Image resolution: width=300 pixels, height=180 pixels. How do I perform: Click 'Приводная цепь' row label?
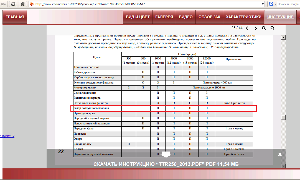click(84, 113)
